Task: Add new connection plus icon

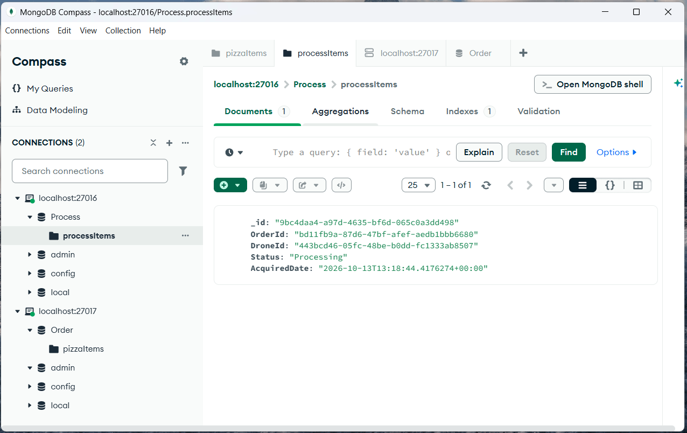Action: click(169, 143)
